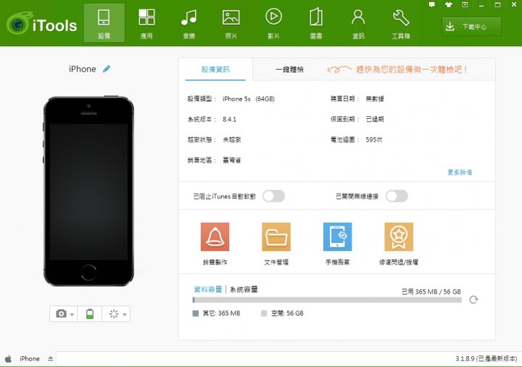The image size is (522, 367).
Task: Switch to the 一鍵體檢 tab
Action: tap(289, 70)
